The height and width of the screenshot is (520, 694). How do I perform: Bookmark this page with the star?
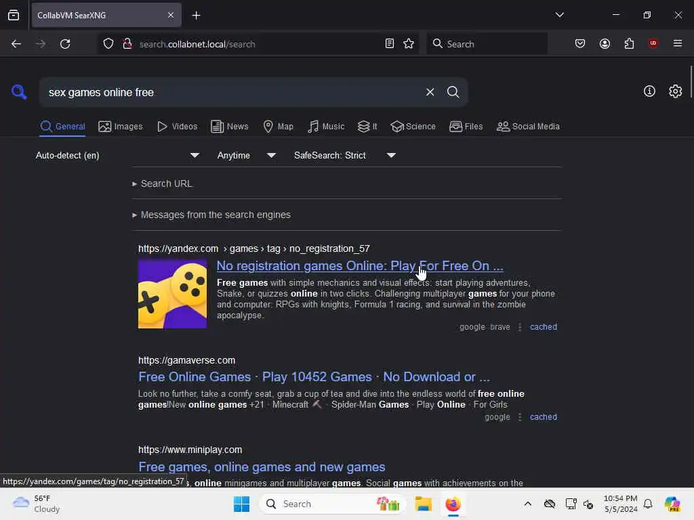pos(409,44)
